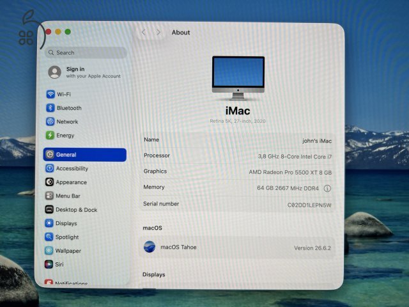The width and height of the screenshot is (409, 307).
Task: Click AMD Radeon Pro 5500 XT value
Action: (290, 173)
